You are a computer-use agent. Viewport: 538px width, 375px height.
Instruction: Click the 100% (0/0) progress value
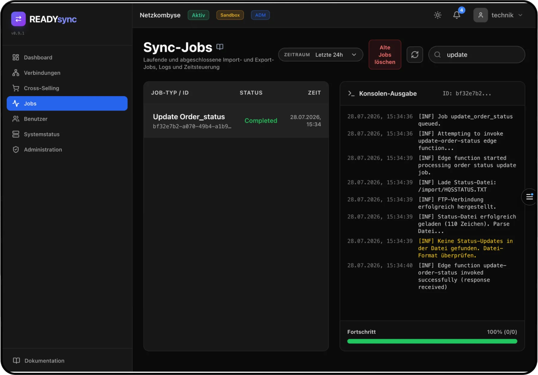point(502,332)
